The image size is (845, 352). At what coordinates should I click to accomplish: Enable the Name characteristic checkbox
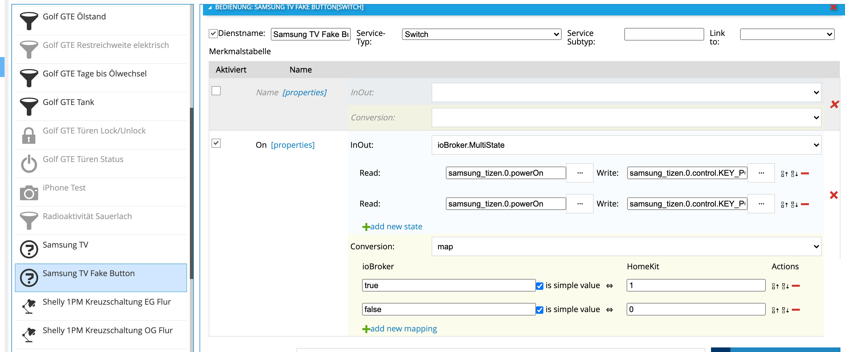coord(216,91)
